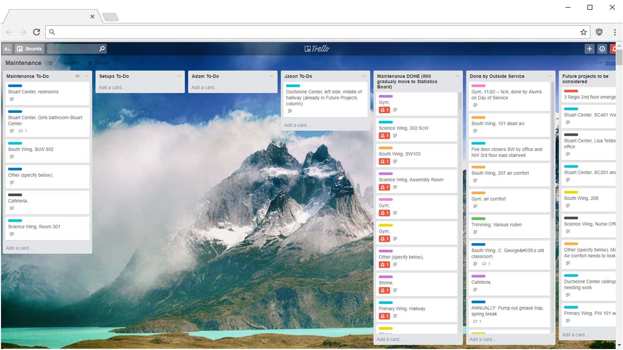Toggle the watch eye on Maintenance To-Do list

[77, 76]
